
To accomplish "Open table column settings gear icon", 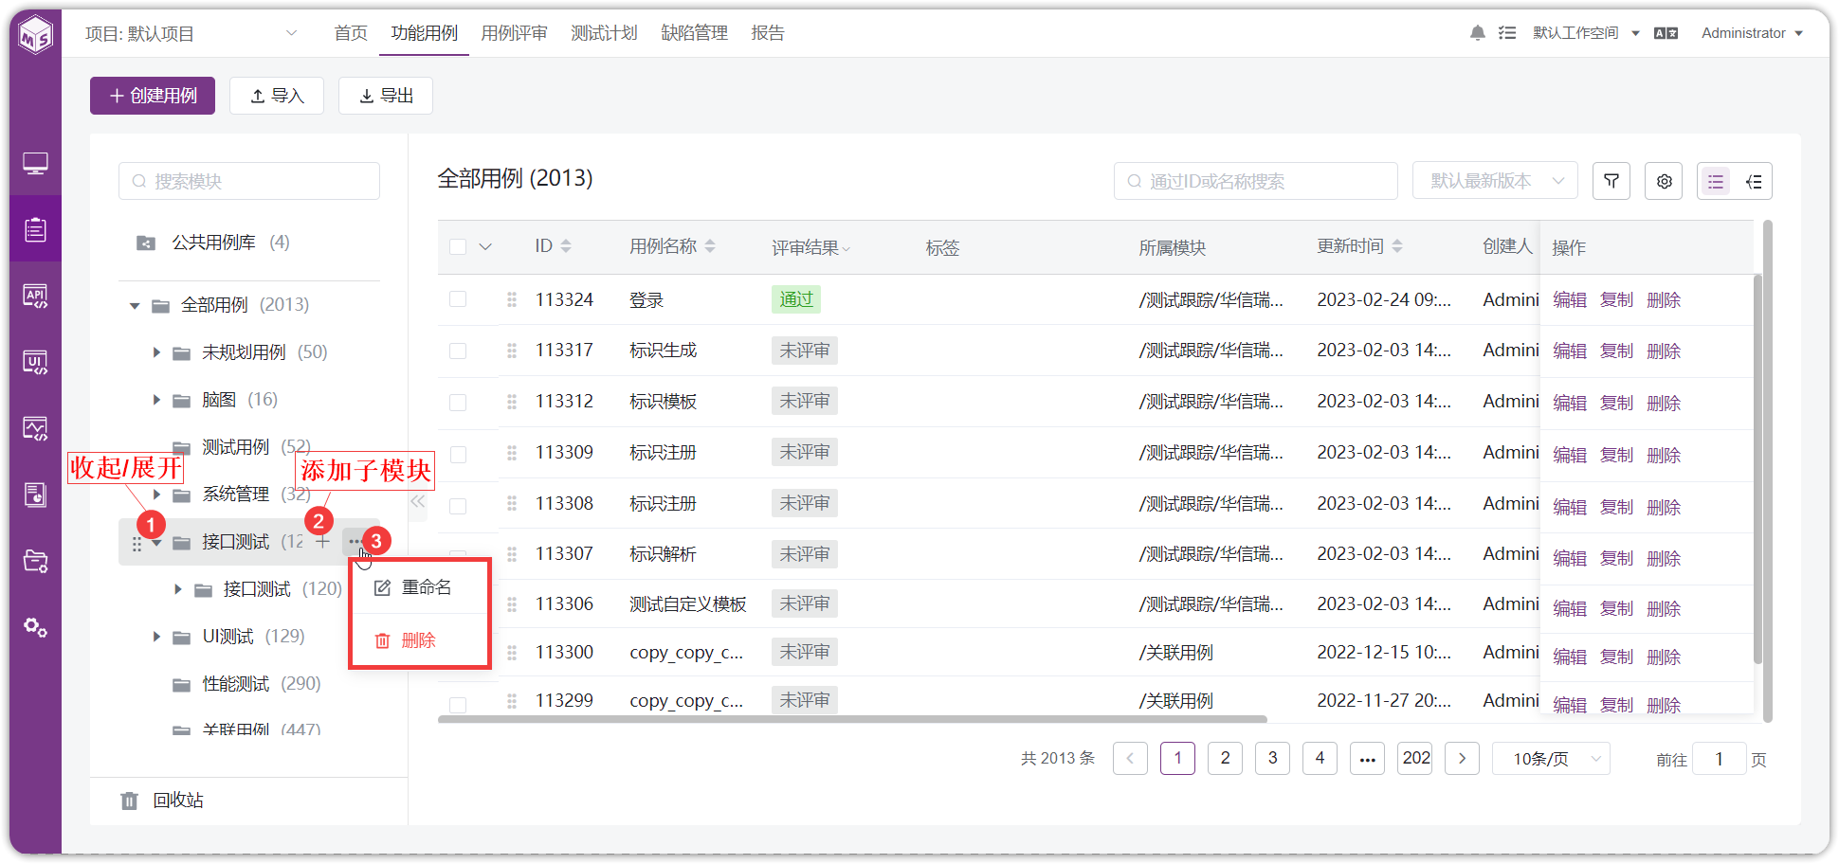I will point(1664,181).
